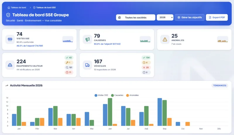Click the orange Anomalies bar for Oct
The height and width of the screenshot is (135, 234).
coord(187,124)
